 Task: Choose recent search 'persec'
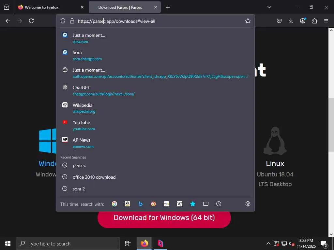click(155, 165)
